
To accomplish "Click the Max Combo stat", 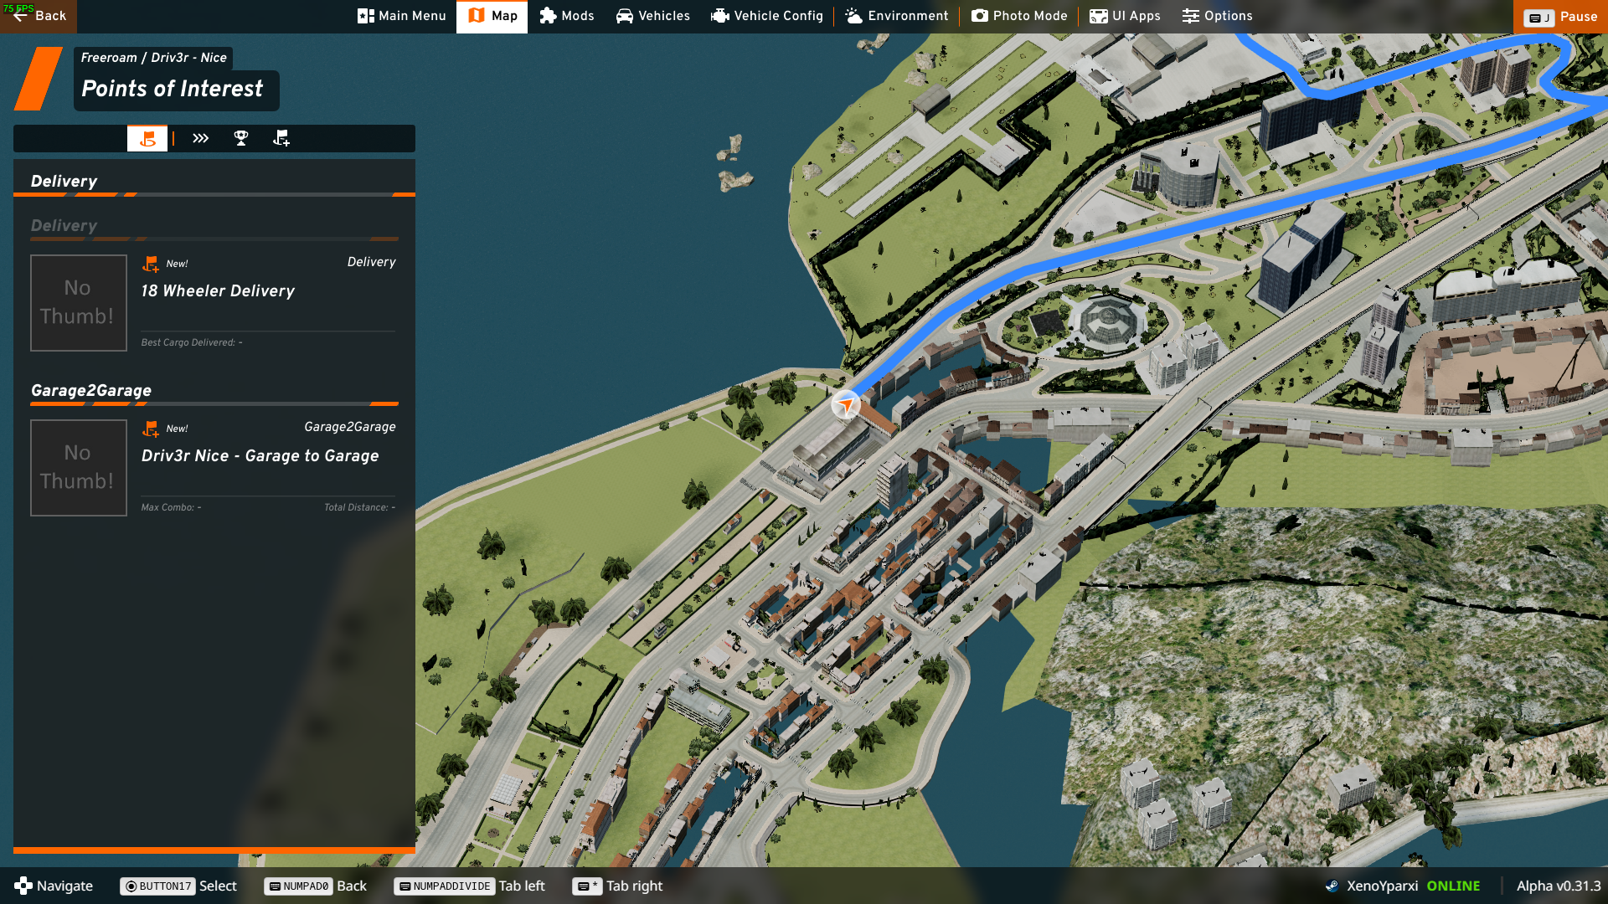I will pos(171,507).
